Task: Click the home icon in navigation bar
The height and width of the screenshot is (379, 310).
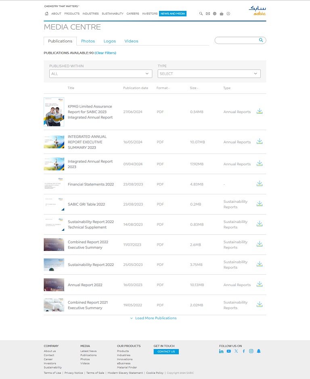Action: [47, 14]
